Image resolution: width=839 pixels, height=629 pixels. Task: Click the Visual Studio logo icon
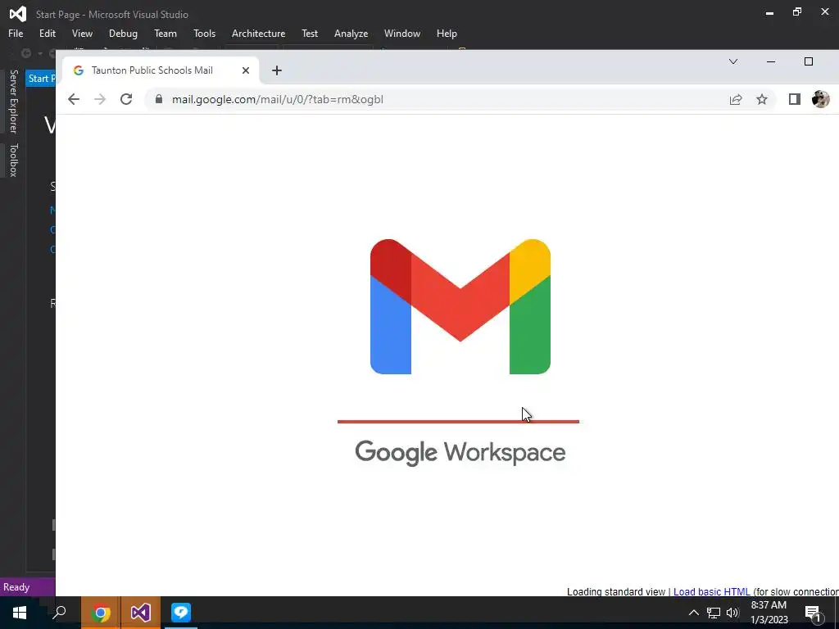click(x=18, y=14)
